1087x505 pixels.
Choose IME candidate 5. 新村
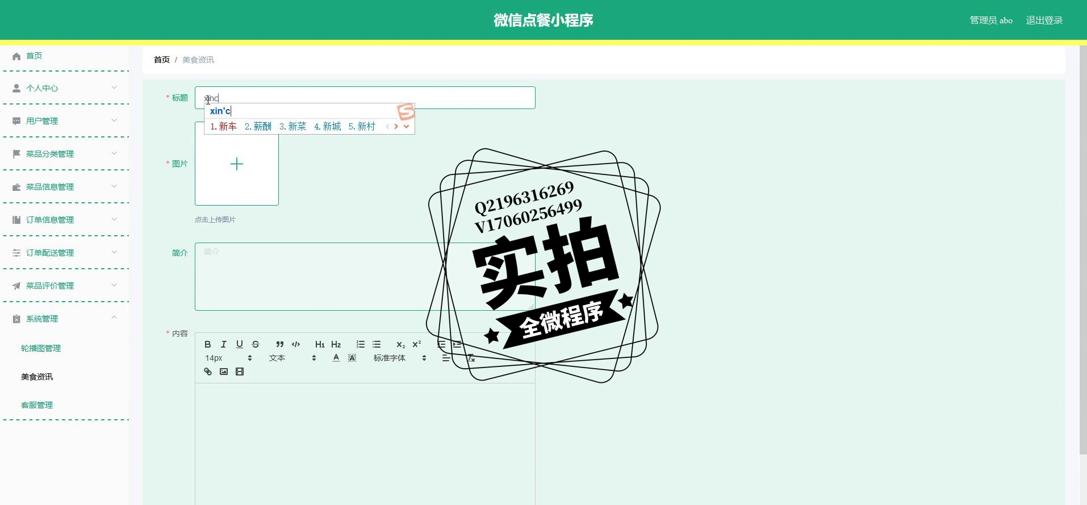pyautogui.click(x=362, y=127)
